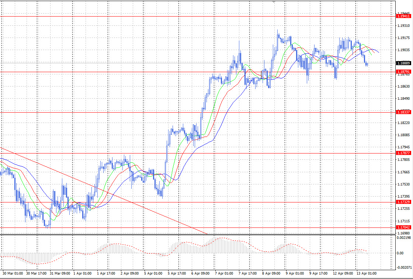Click the 1.19035 price axis value
Viewport: 413px width, 279px height.
tap(403, 50)
